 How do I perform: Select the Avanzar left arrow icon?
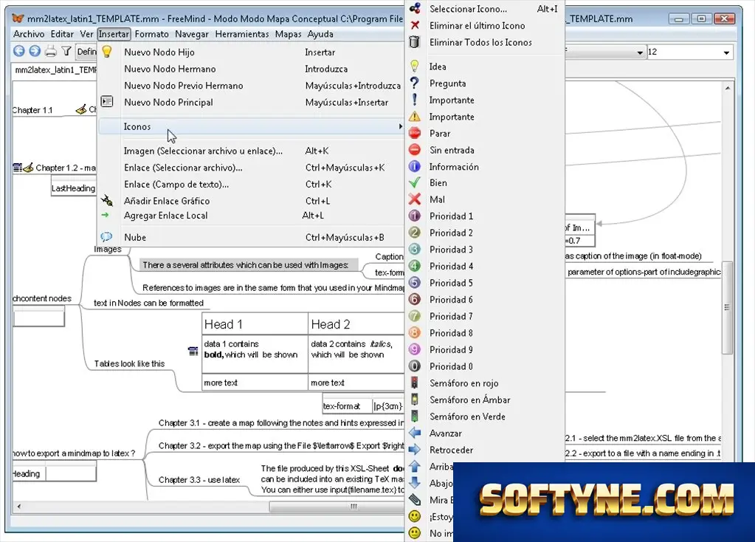tap(414, 433)
